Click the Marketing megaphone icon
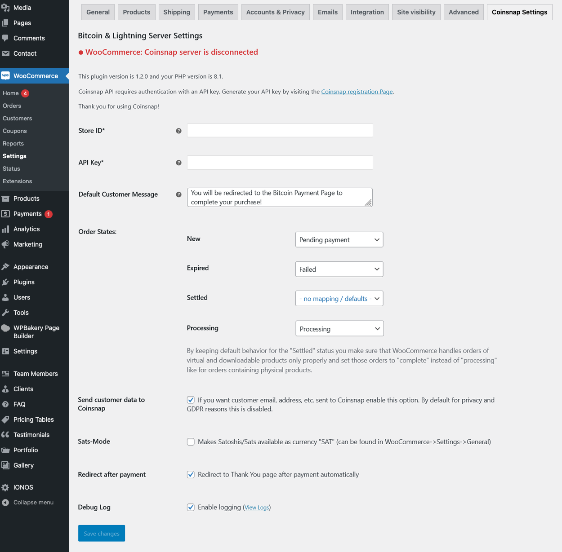562x552 pixels. tap(5, 244)
